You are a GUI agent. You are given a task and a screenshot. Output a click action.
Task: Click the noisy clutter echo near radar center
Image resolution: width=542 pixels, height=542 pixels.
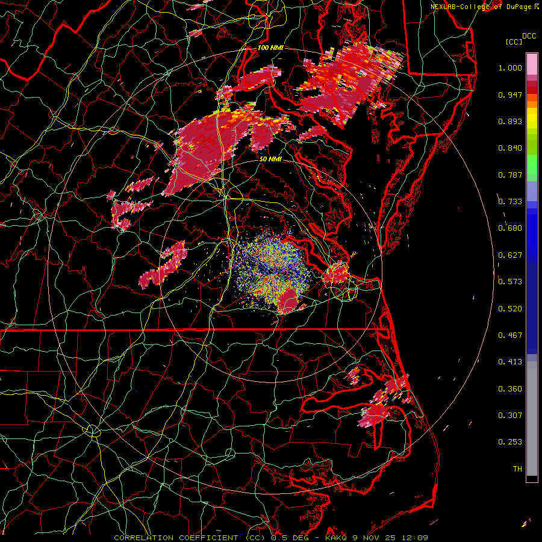pyautogui.click(x=272, y=270)
